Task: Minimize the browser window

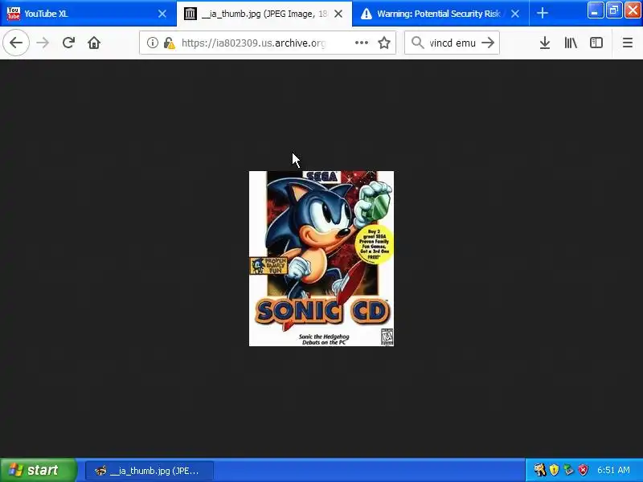Action: [x=595, y=10]
